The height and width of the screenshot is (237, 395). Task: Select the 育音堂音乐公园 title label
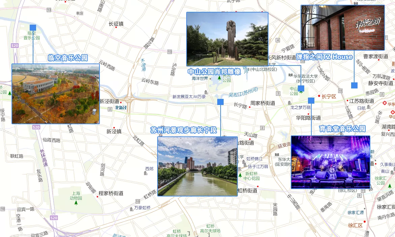tap(342, 129)
